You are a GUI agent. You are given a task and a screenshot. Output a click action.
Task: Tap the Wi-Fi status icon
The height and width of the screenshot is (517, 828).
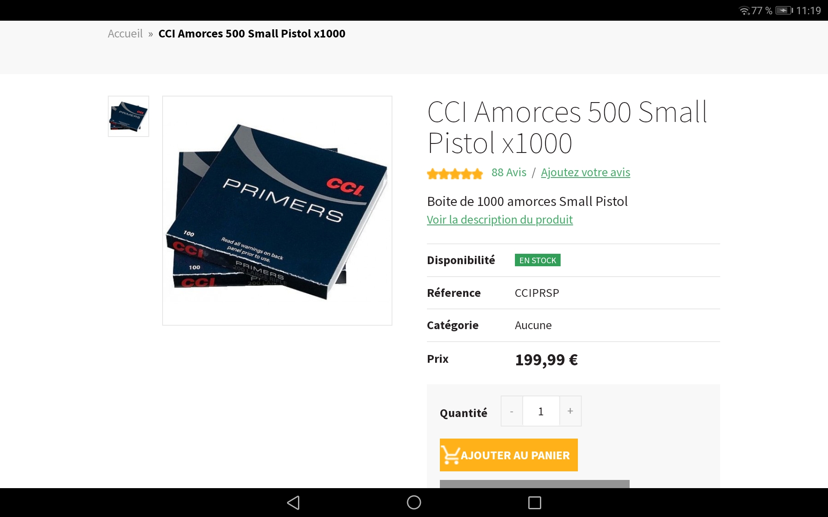pos(744,10)
